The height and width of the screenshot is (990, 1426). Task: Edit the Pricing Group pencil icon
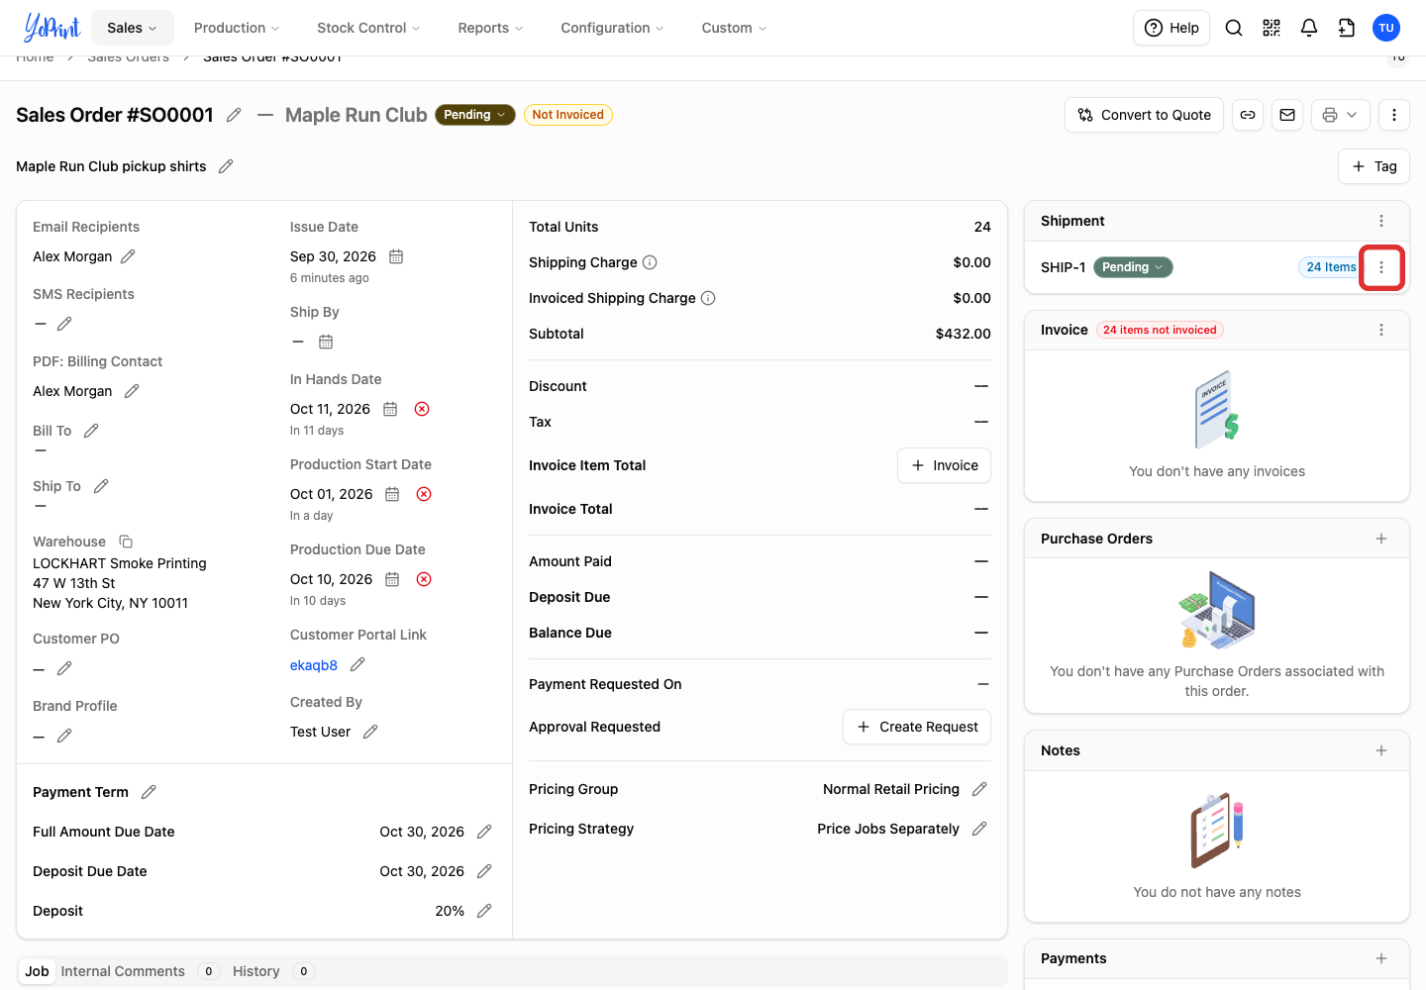(979, 789)
